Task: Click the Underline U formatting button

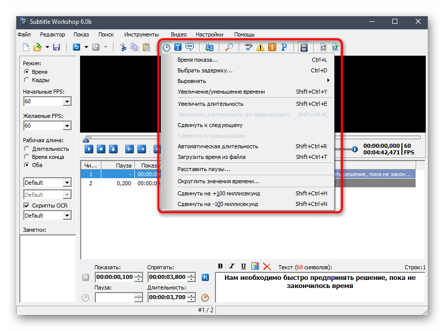Action: (x=243, y=266)
